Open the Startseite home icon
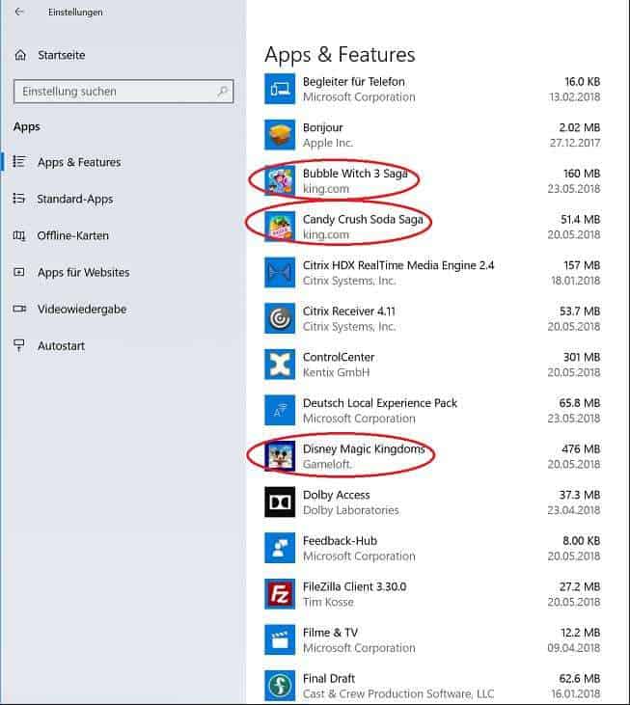The image size is (630, 705). point(20,55)
